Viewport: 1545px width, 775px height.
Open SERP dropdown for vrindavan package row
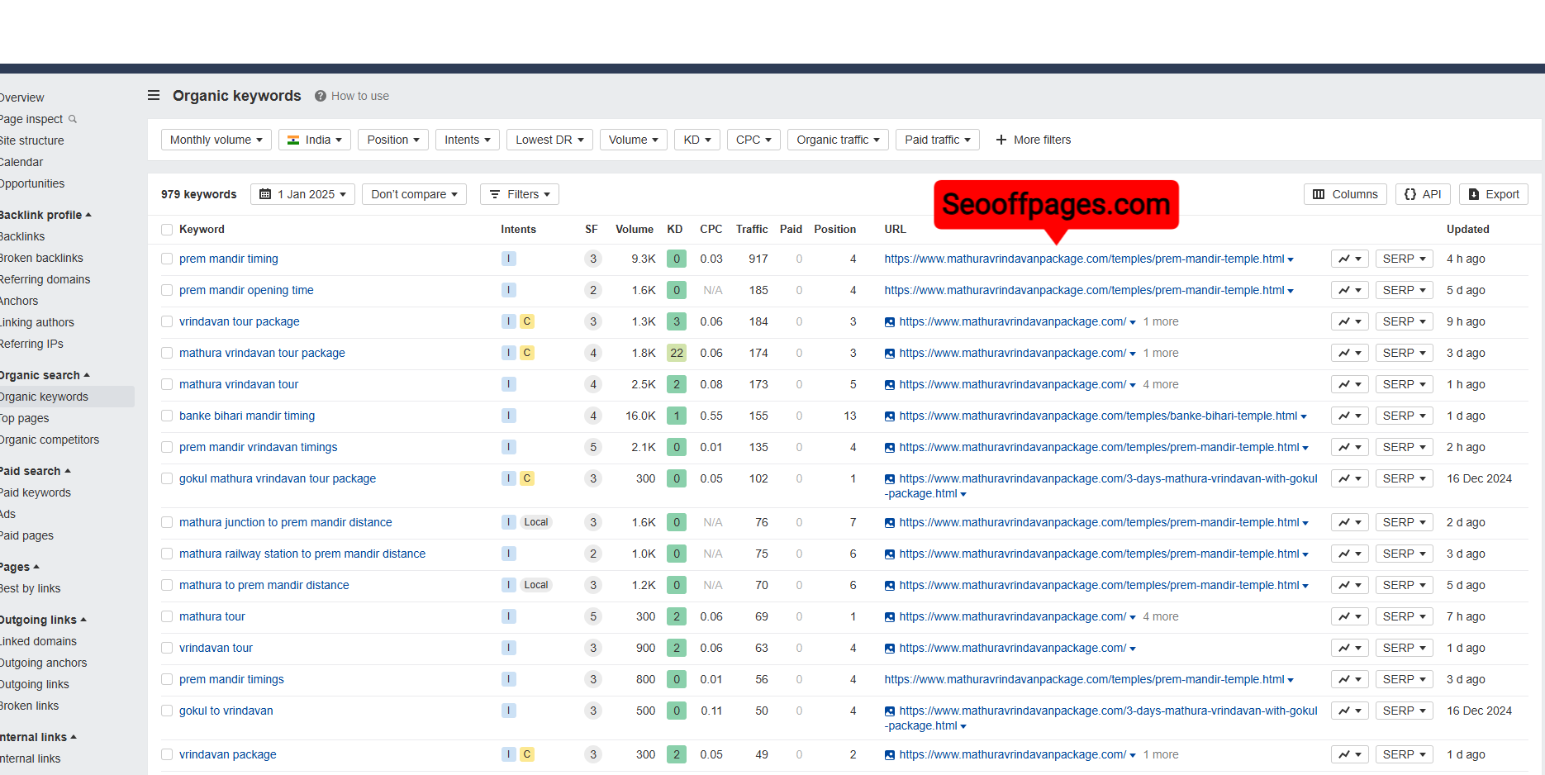(1404, 754)
